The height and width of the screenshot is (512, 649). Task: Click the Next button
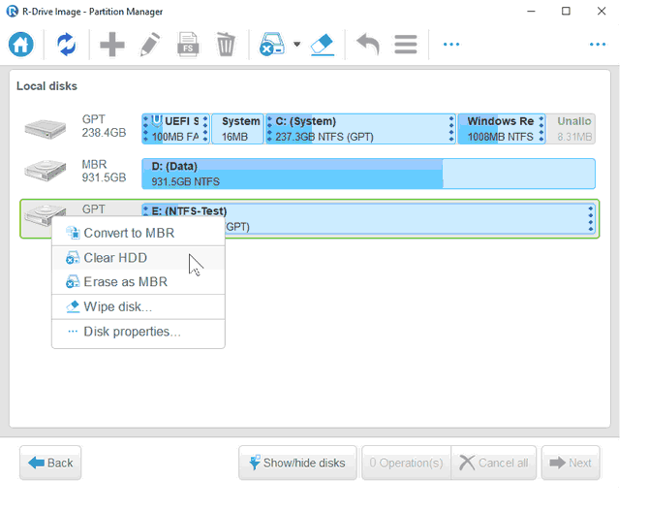tap(571, 463)
